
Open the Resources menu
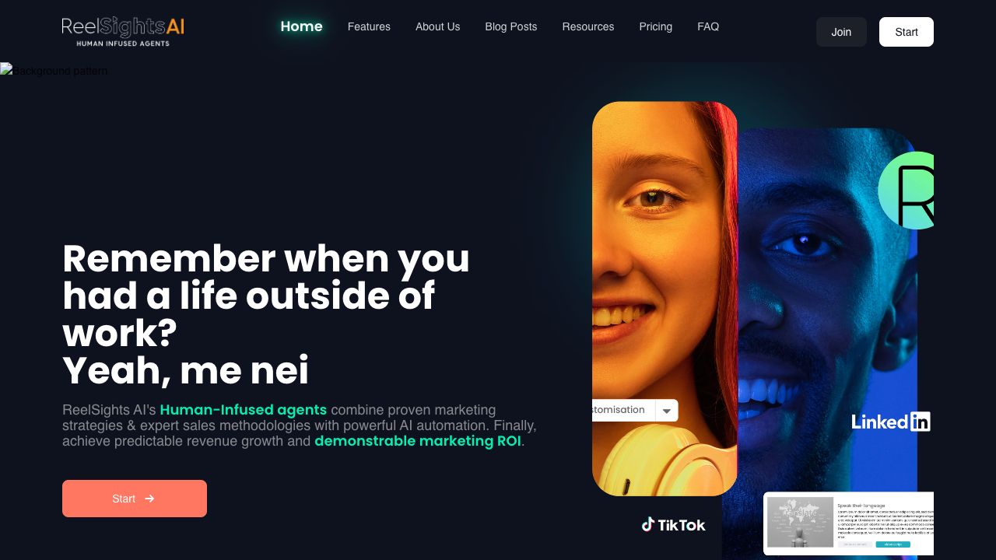coord(588,26)
